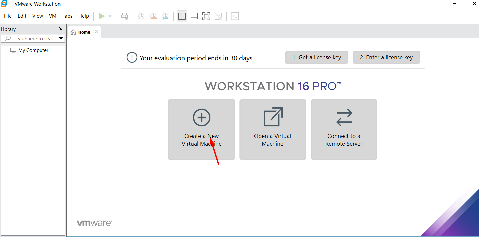The width and height of the screenshot is (479, 237).
Task: Toggle Unity mode icon
Action: 218,16
